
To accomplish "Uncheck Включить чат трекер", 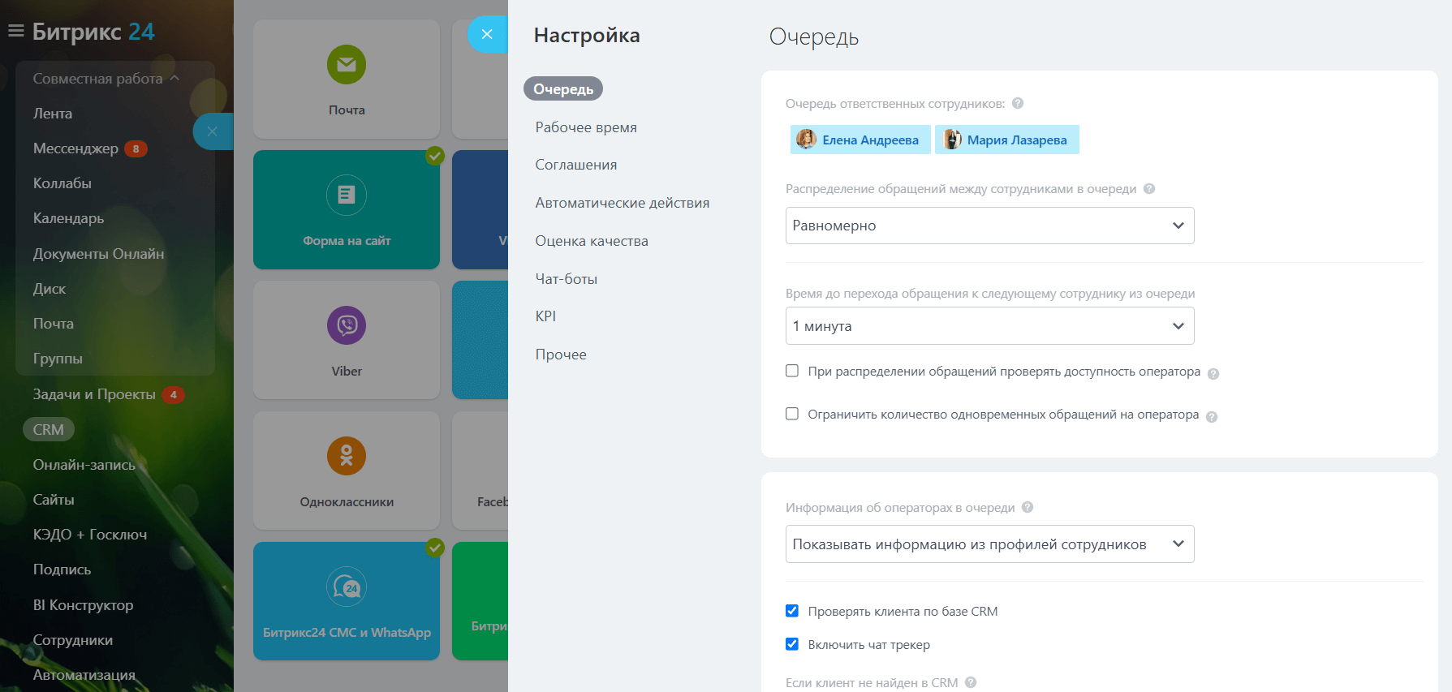I will click(x=792, y=644).
